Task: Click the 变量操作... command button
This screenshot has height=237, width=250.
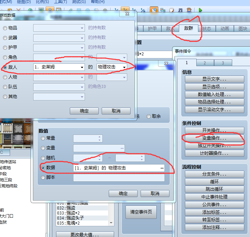Action: pyautogui.click(x=214, y=138)
